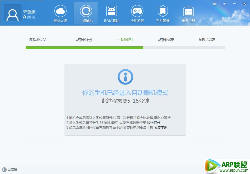This screenshot has width=250, height=174.
Task: Click the 选择ROM step label
Action: click(37, 40)
